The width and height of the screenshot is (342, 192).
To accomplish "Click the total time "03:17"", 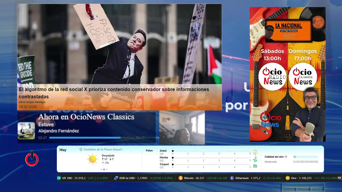I will pos(140,138).
